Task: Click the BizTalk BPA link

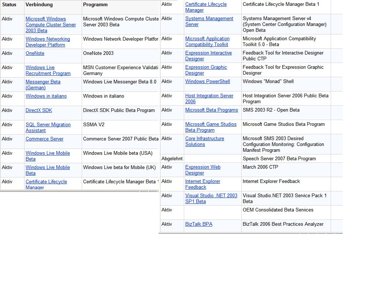Action: (x=199, y=224)
